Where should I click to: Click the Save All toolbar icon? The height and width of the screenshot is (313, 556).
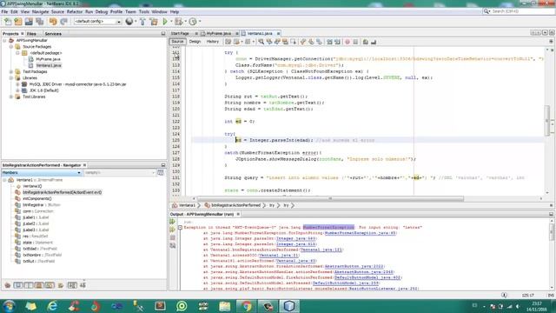[x=40, y=22]
